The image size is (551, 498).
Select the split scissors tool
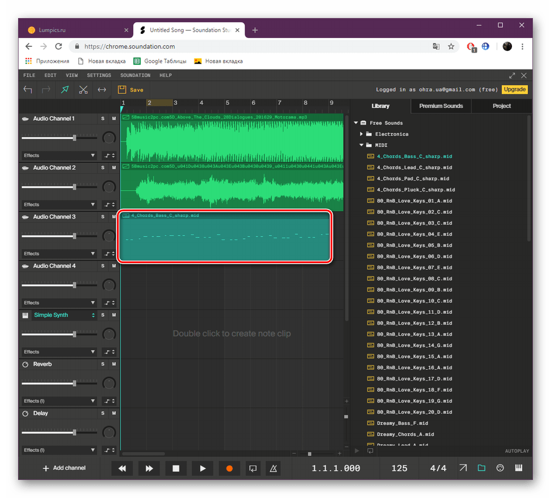point(83,89)
